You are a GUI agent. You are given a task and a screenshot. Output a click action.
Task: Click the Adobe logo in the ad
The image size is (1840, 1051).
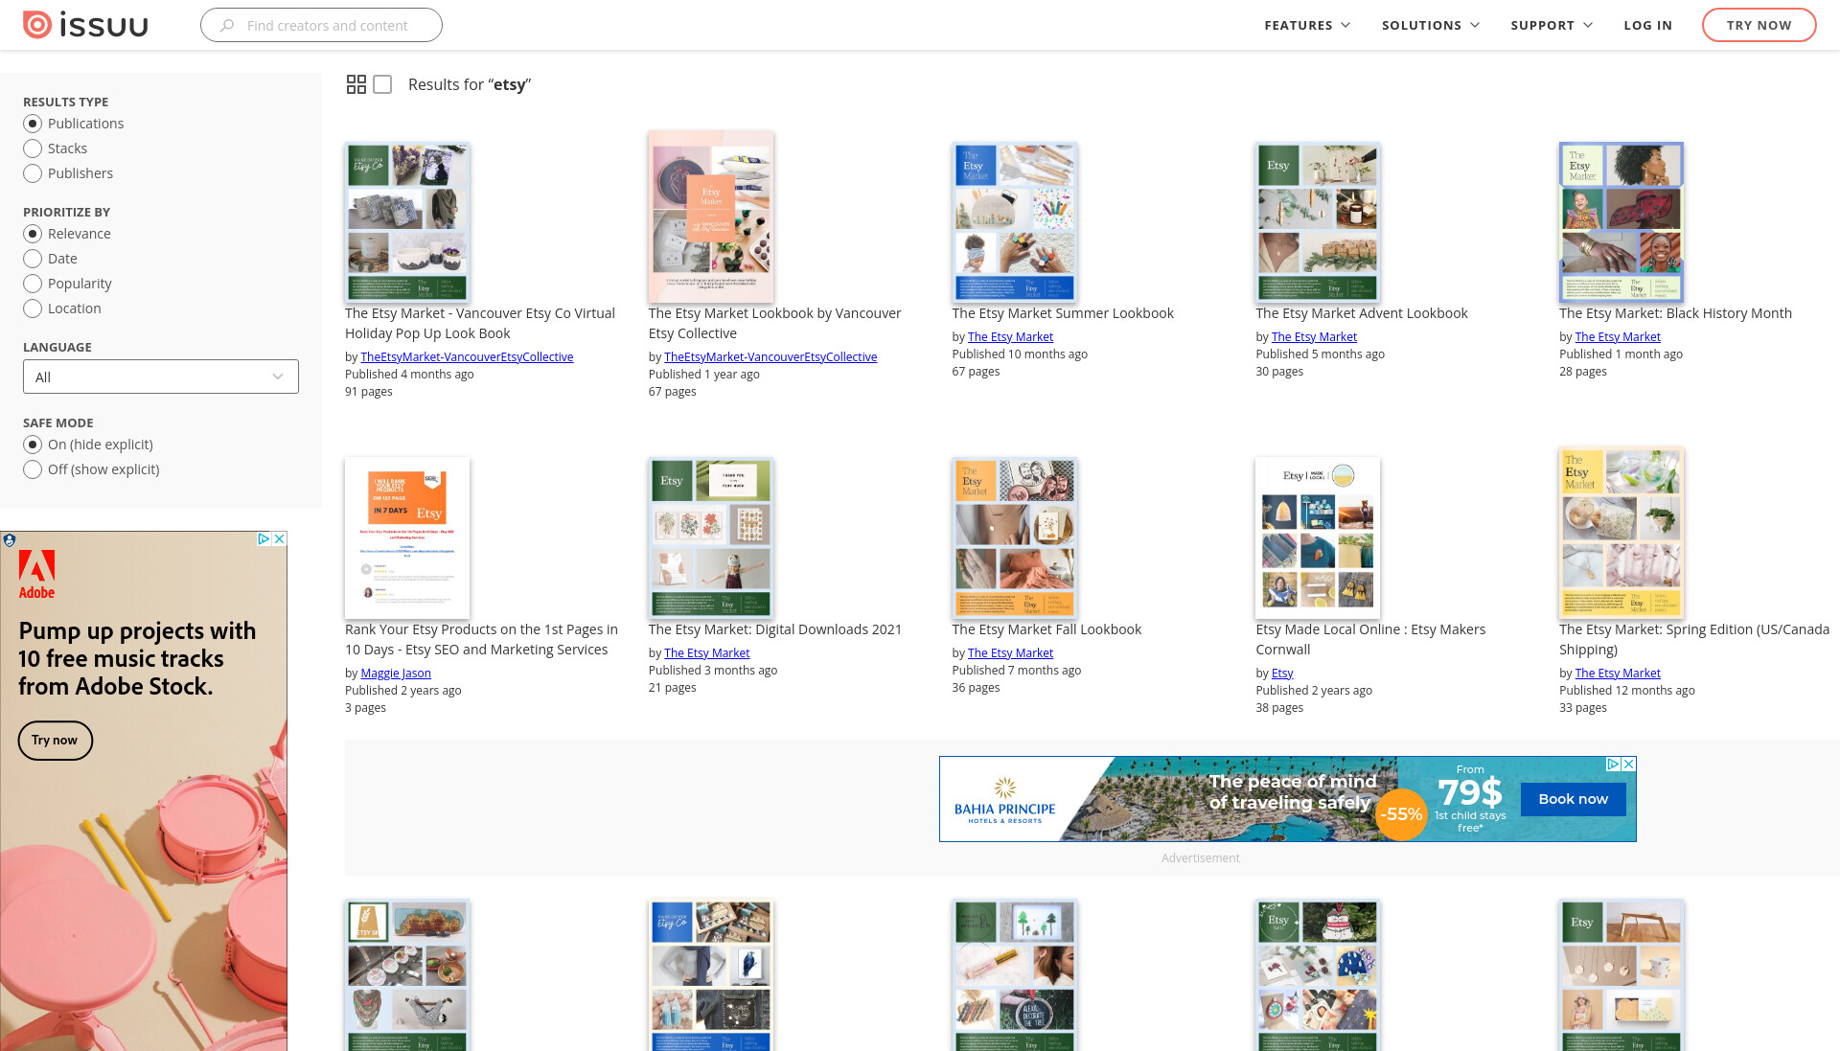pyautogui.click(x=36, y=575)
